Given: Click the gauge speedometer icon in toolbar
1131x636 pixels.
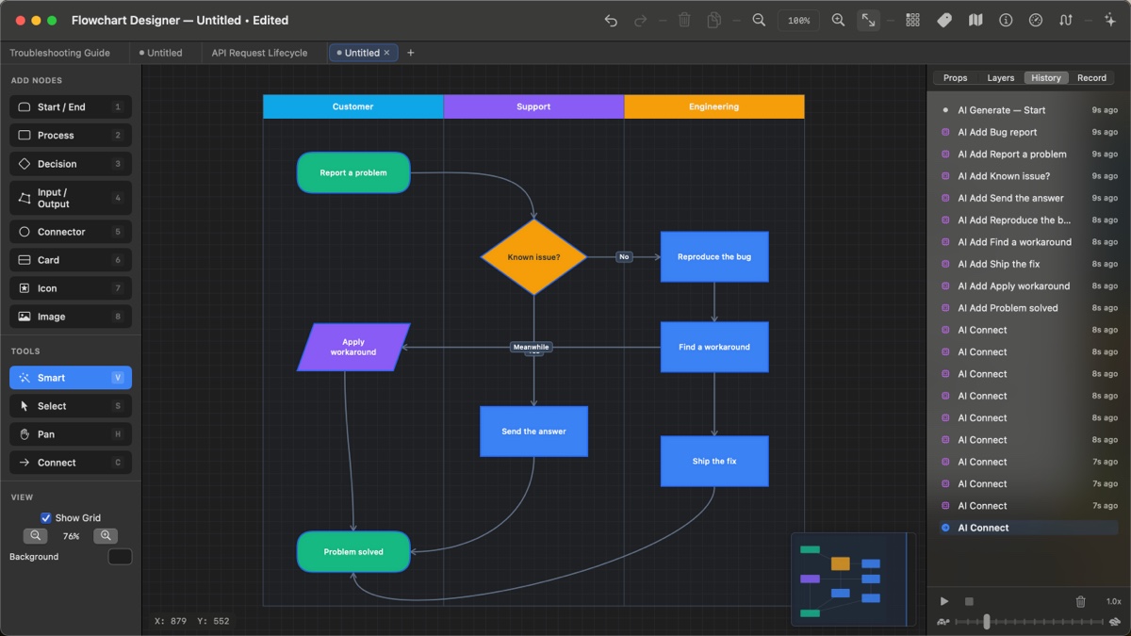Looking at the screenshot, I should 1036,20.
